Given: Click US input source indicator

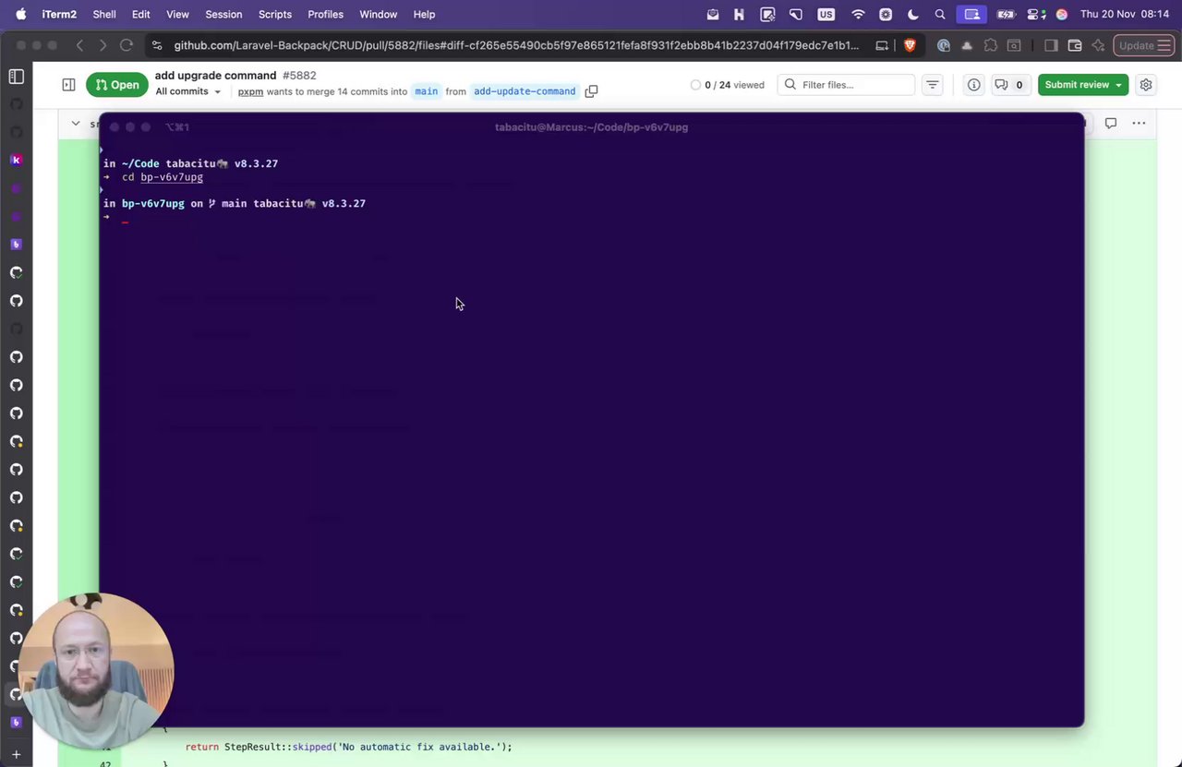Looking at the screenshot, I should 826,14.
